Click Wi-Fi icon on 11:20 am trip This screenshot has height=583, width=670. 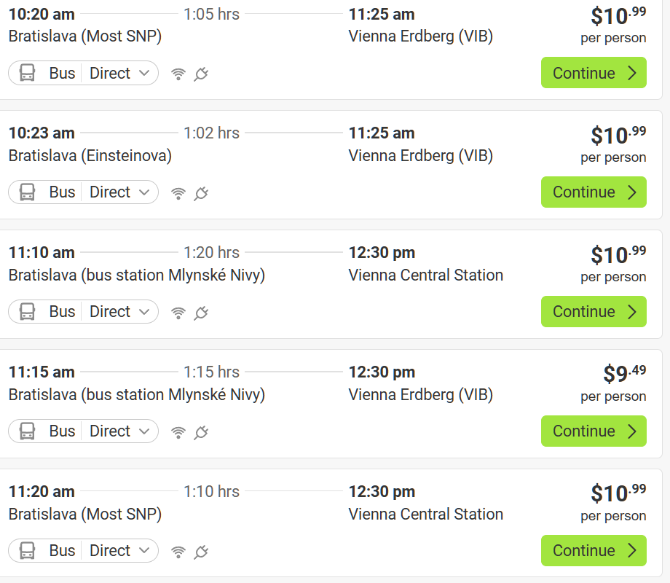point(178,552)
